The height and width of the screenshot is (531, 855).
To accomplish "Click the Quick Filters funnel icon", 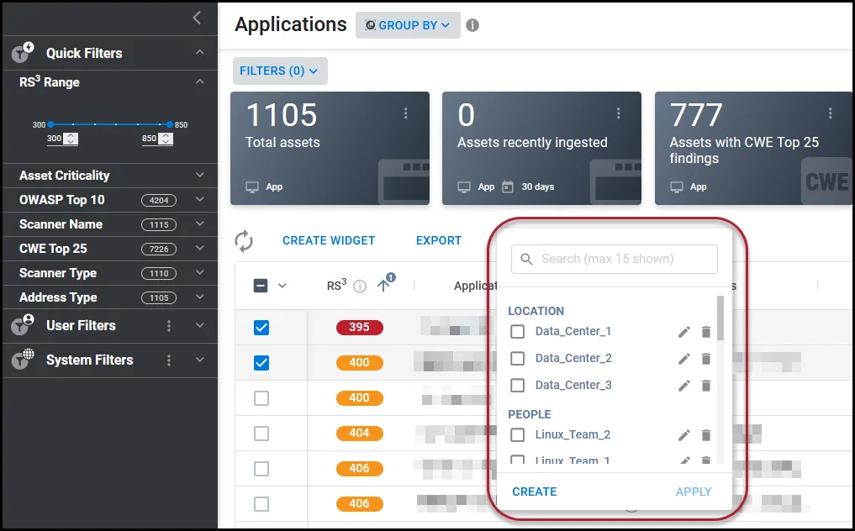I will pos(23,52).
